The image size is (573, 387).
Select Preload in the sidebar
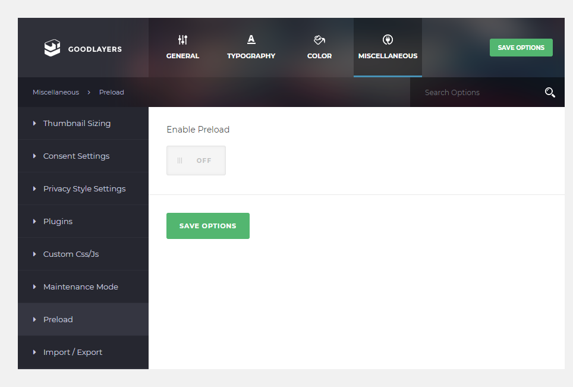[x=83, y=319]
